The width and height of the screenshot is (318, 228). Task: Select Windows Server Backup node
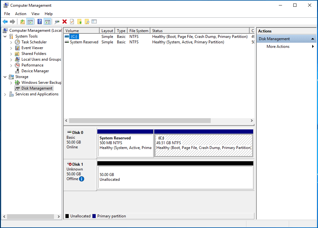point(41,83)
